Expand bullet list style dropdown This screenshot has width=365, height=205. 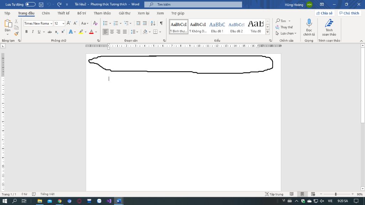tap(110, 23)
